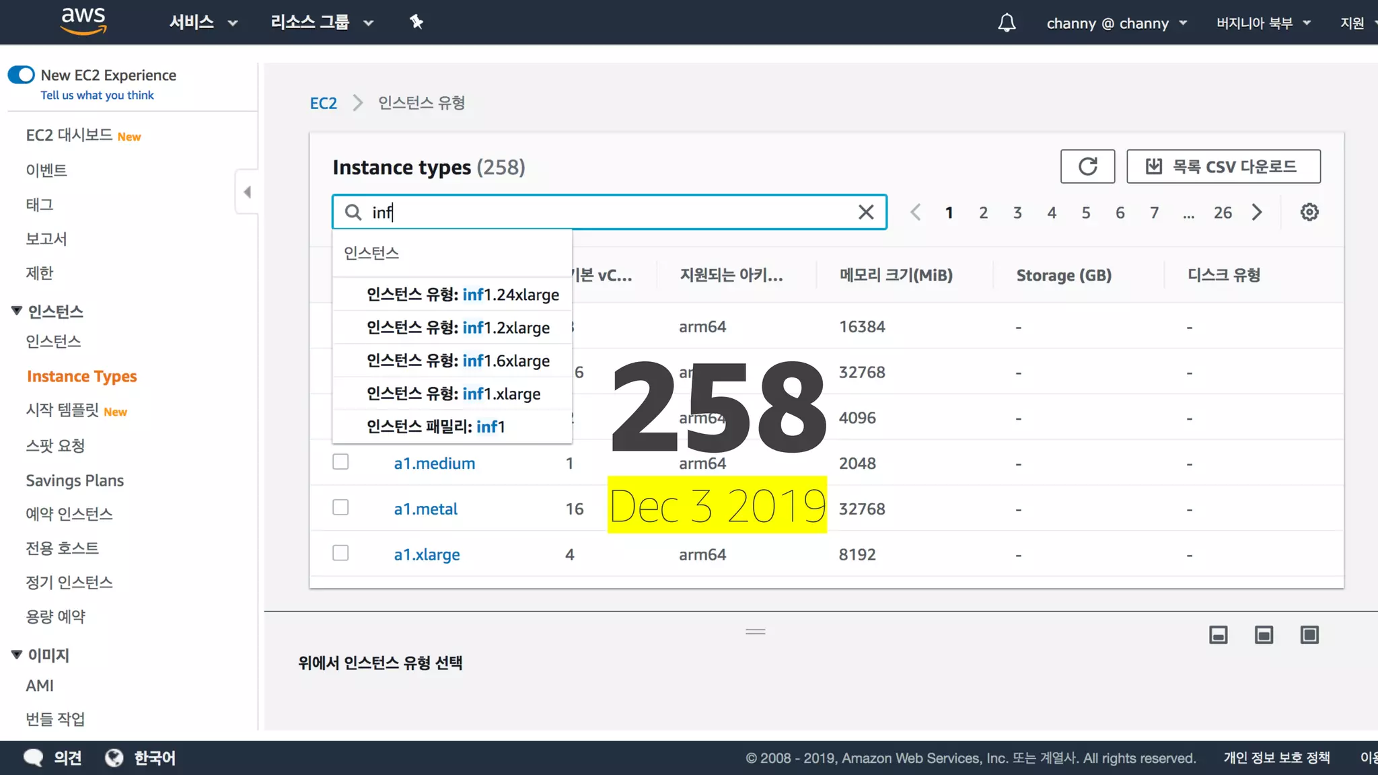Tick the a1.xlarge row checkbox
The width and height of the screenshot is (1378, 775).
[340, 553]
